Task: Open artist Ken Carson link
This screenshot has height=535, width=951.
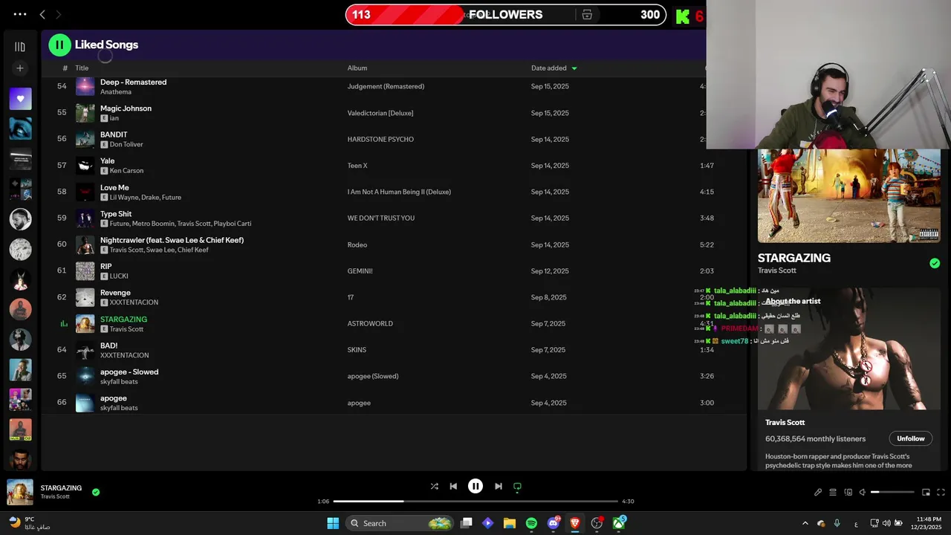Action: (126, 171)
